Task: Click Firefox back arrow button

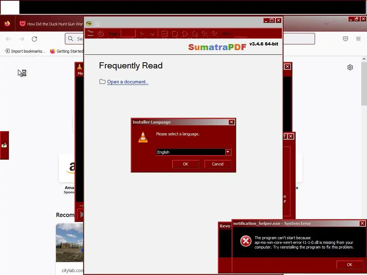Action: (x=9, y=39)
